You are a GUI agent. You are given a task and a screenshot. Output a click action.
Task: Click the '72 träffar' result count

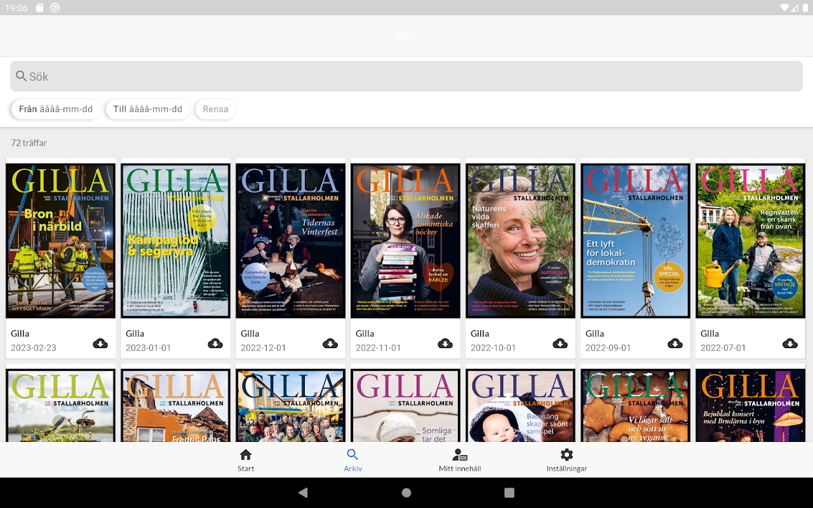coord(29,143)
